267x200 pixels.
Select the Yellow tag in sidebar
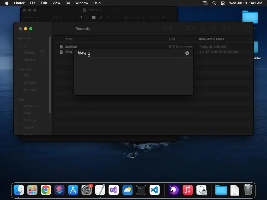pyautogui.click(x=29, y=128)
